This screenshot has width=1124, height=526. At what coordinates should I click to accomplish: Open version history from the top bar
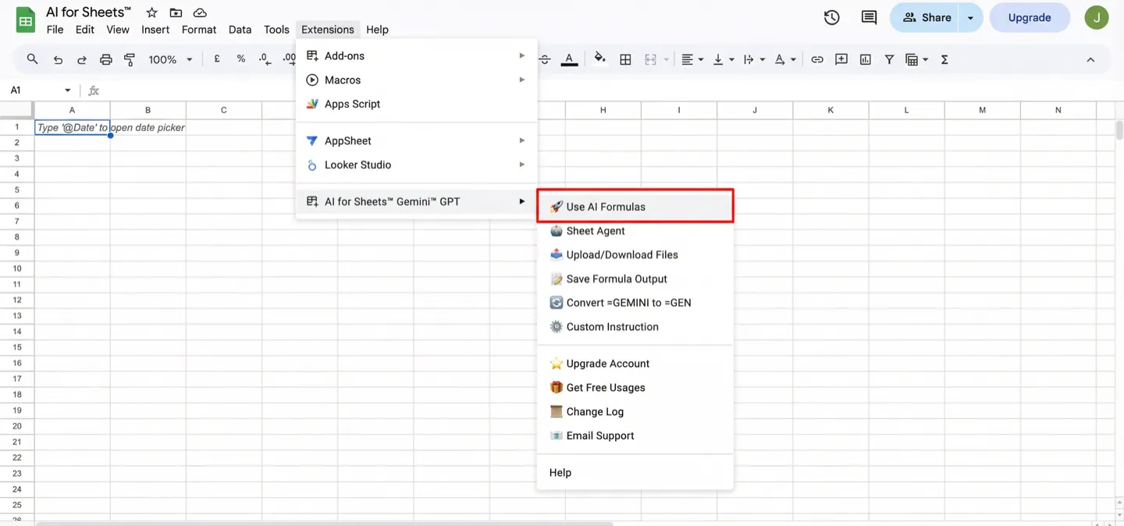click(831, 16)
